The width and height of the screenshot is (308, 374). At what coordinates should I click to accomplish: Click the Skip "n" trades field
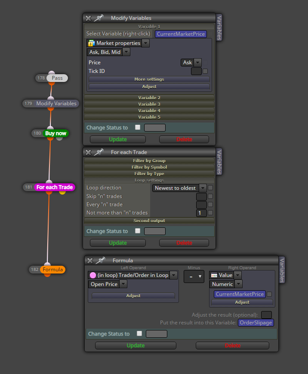pos(201,197)
